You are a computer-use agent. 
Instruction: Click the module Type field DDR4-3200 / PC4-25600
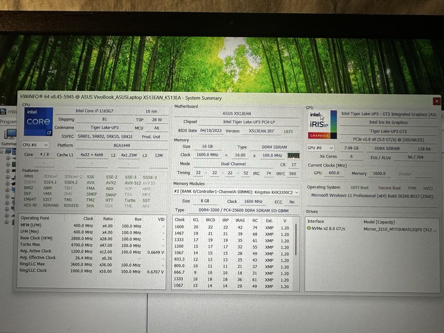pyautogui.click(x=244, y=210)
